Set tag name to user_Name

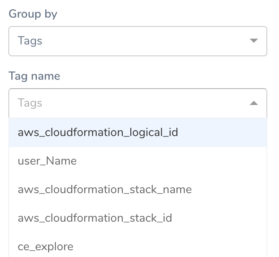coord(138,161)
